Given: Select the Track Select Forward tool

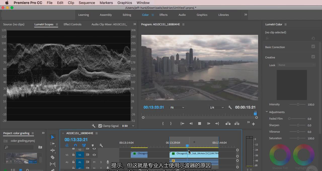Looking at the screenshot, I should point(53,144).
